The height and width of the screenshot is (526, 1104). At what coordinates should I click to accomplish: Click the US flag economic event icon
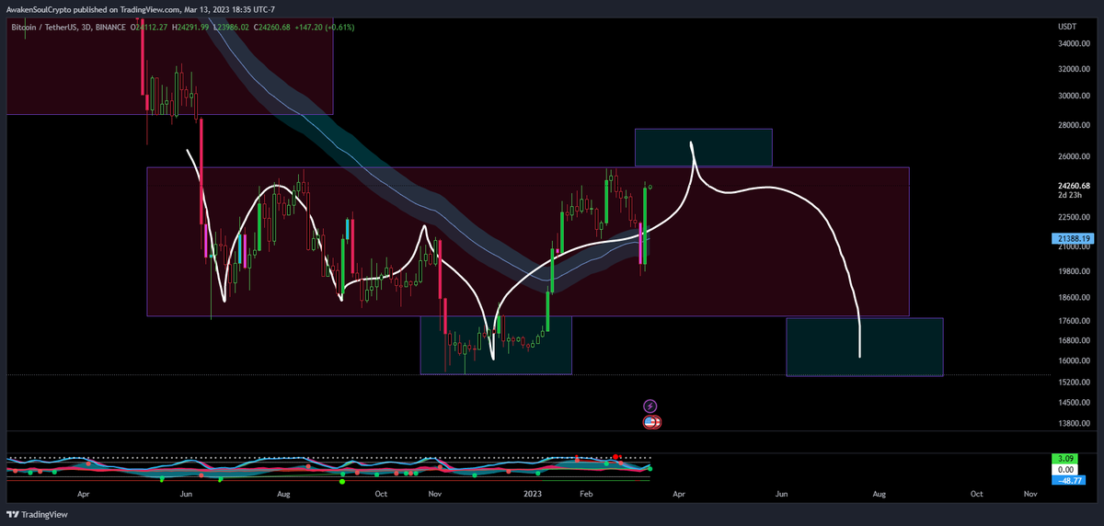tap(650, 422)
